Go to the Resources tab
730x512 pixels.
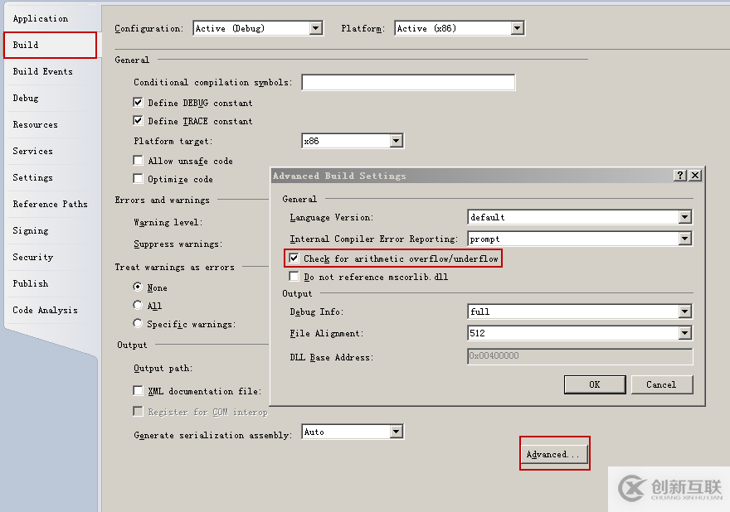tap(36, 124)
